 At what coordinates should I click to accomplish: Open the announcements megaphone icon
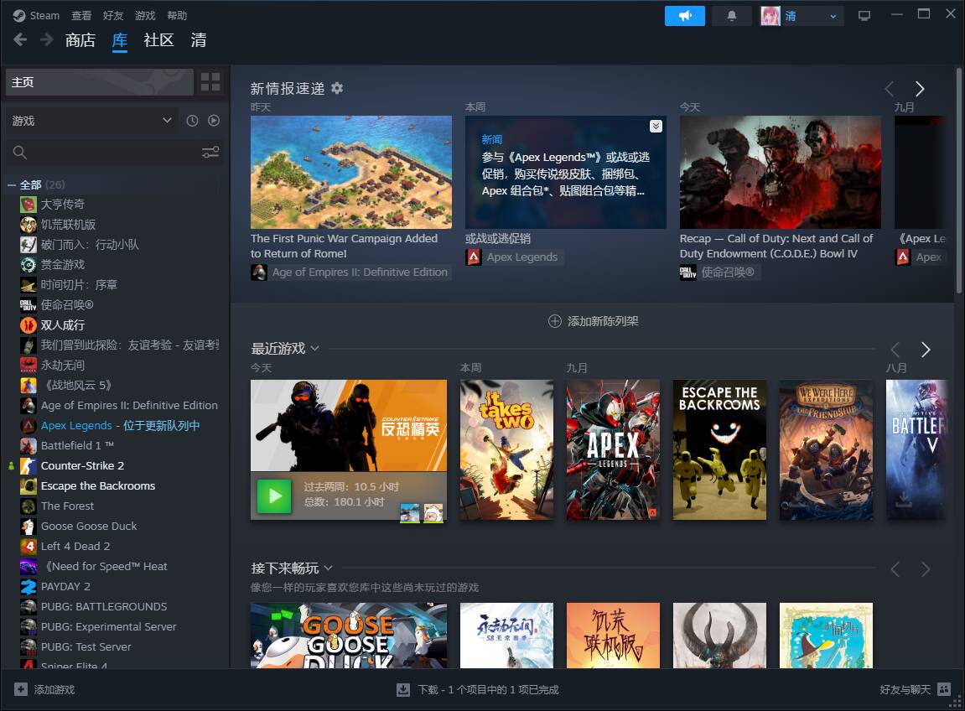pos(684,15)
